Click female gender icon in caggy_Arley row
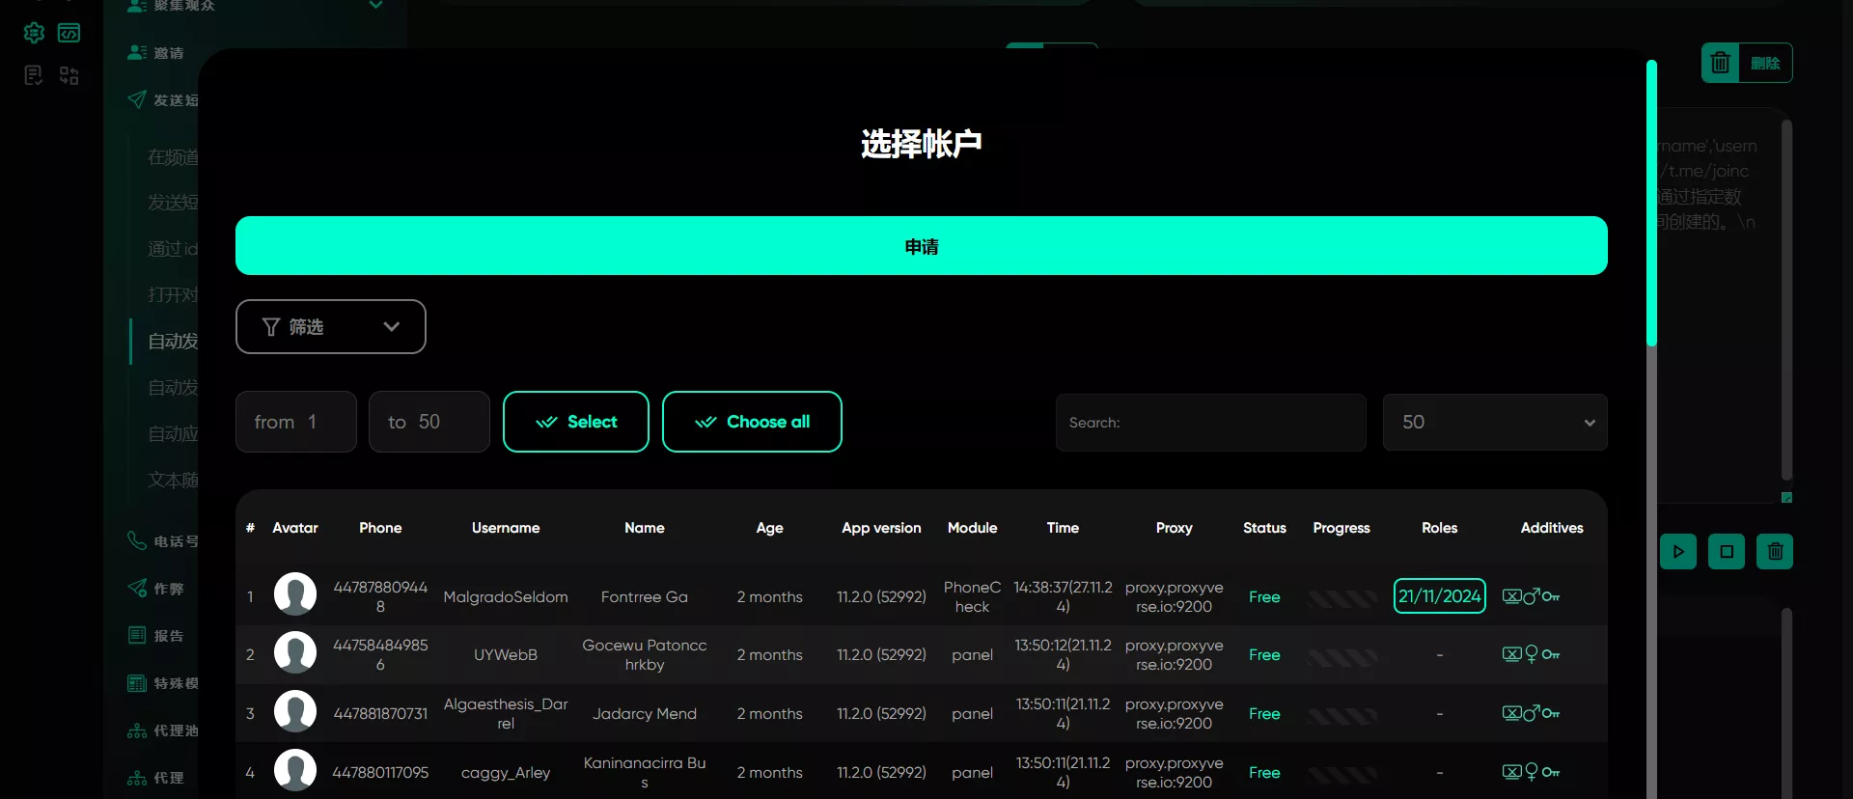Viewport: 1853px width, 799px height. point(1532,772)
